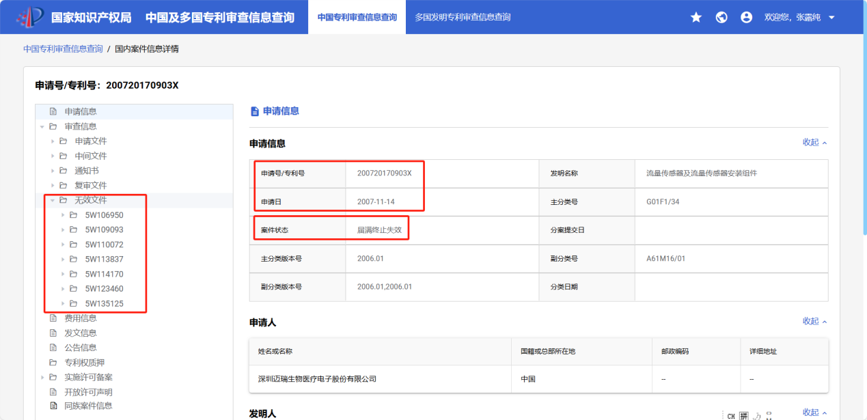867x420 pixels.
Task: Expand the 5W113837 folder arrow
Action: pos(63,260)
